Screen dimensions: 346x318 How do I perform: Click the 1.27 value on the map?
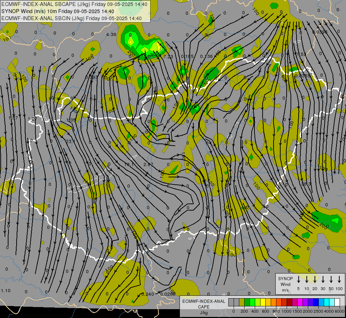coord(33,119)
